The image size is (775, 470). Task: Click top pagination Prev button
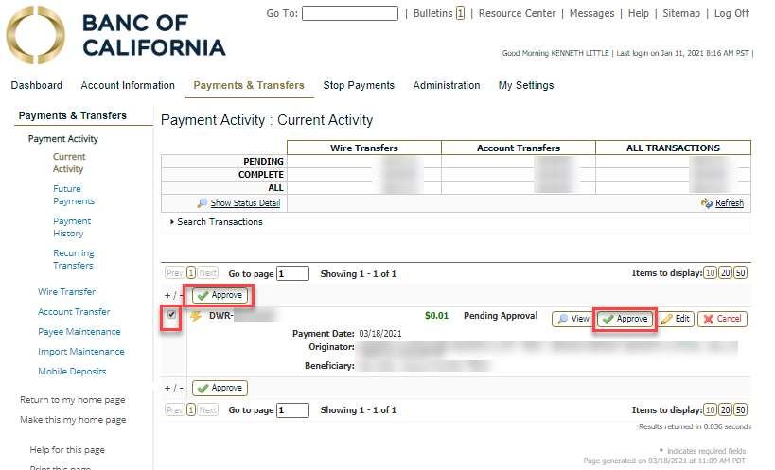(x=175, y=273)
